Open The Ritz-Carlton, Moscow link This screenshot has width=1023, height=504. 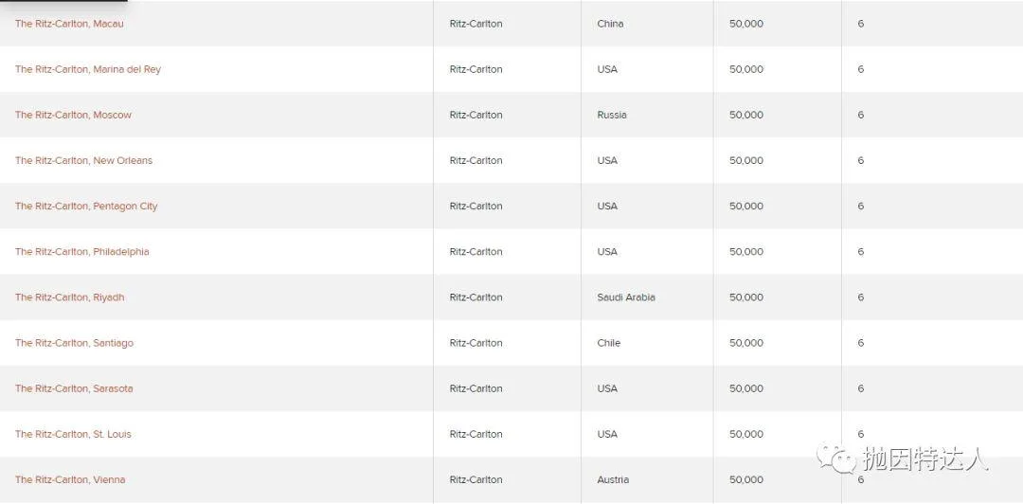click(x=73, y=115)
